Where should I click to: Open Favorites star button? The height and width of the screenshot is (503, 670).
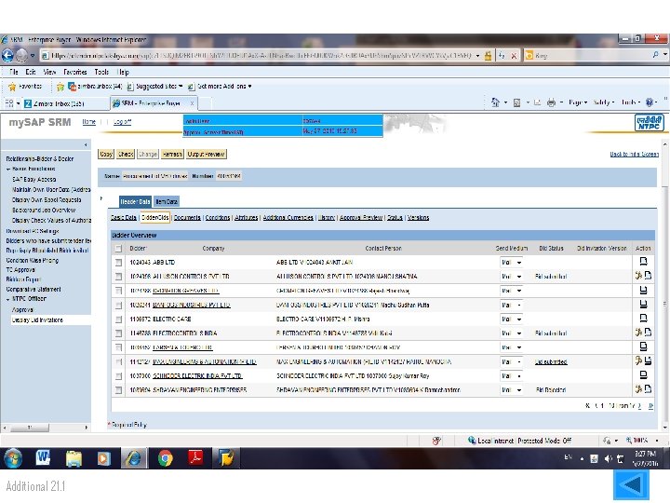tap(25, 87)
